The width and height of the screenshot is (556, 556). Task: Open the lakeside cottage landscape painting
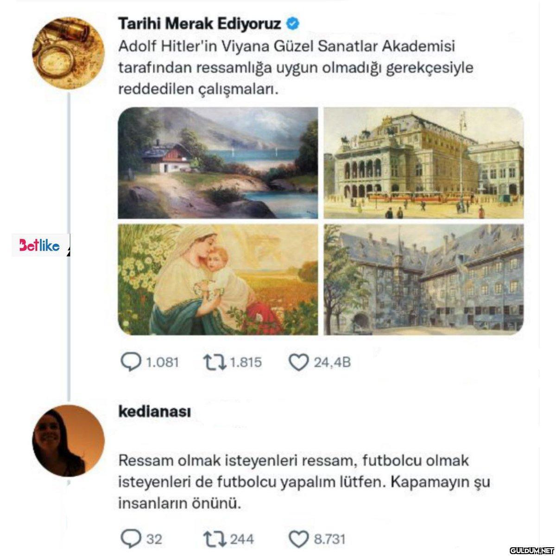218,163
